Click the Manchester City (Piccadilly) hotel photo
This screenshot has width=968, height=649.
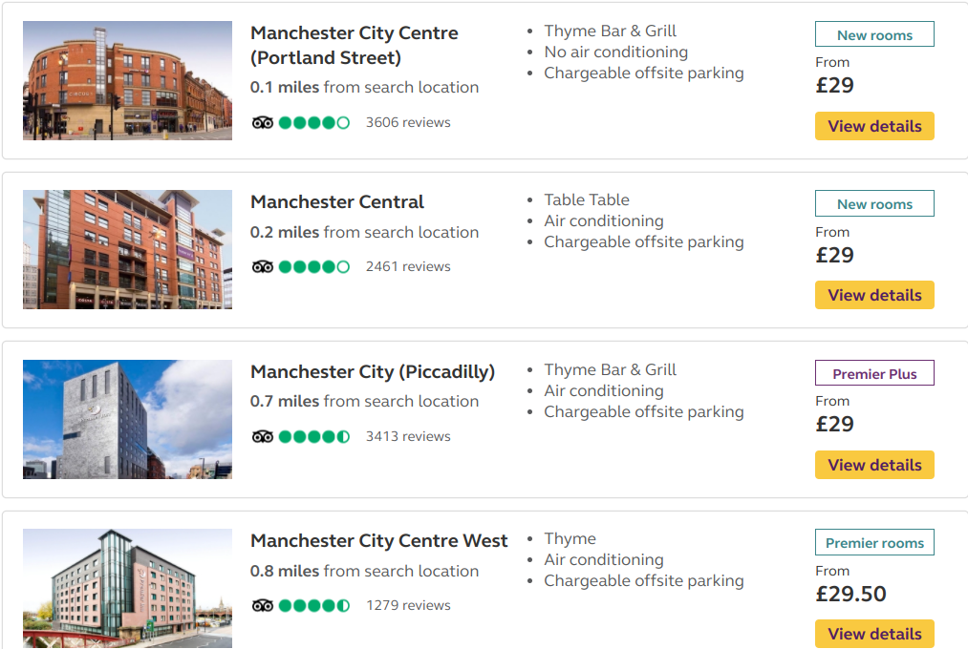point(127,419)
